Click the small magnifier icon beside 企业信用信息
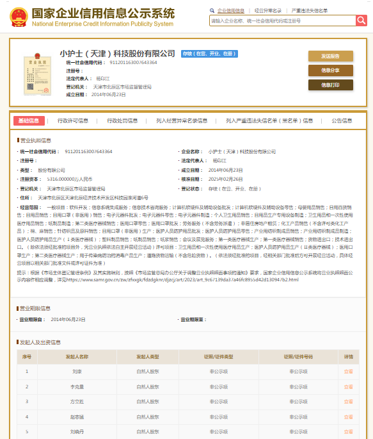This screenshot has width=373, height=439. 212,11
